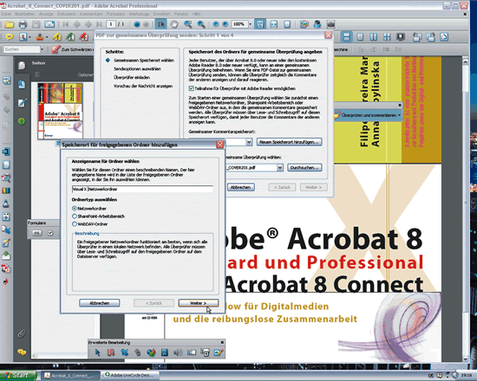Activate the Select tool arrow icon
Viewport: 477px width, 381px height.
[160, 24]
